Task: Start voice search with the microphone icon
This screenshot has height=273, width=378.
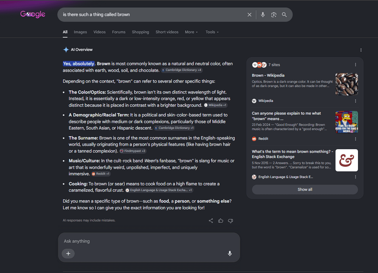Action: [x=263, y=15]
